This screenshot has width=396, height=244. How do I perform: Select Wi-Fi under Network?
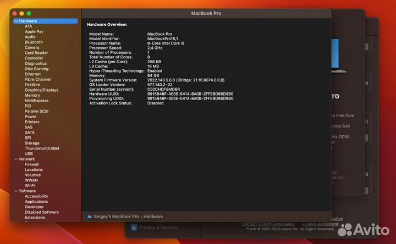(30, 185)
